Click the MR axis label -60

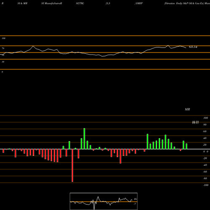point(205,172)
